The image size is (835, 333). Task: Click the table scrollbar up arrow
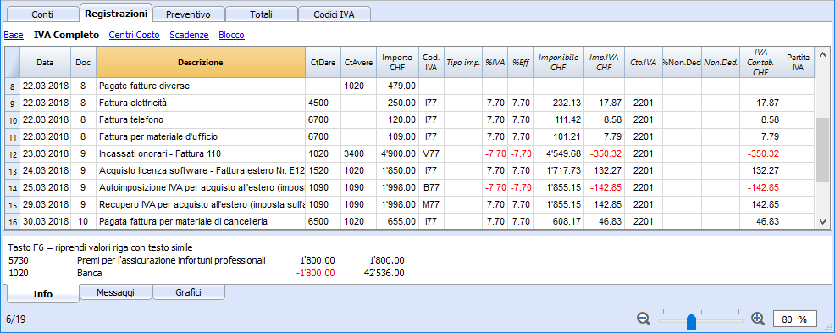coord(822,54)
